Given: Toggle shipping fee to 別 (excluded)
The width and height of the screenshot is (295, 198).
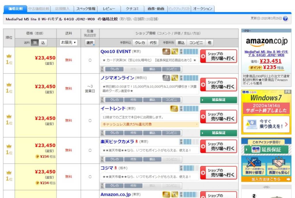Looking at the screenshot, I should pyautogui.click(x=35, y=43).
